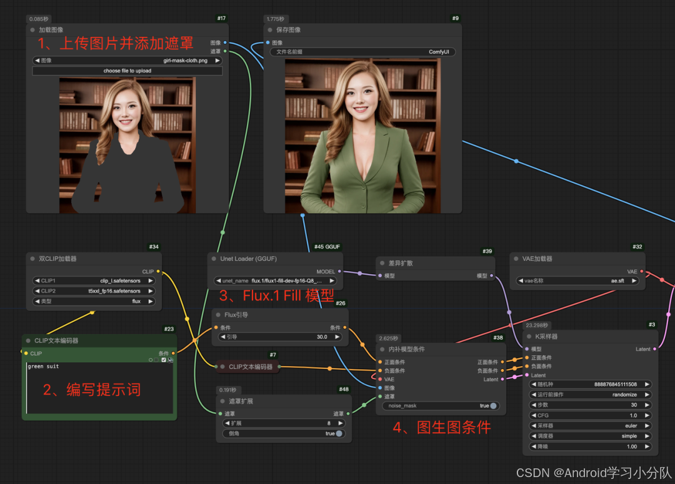Image resolution: width=675 pixels, height=484 pixels.
Task: Click the 图像 input port on 内补模型条件
Action: click(380, 388)
